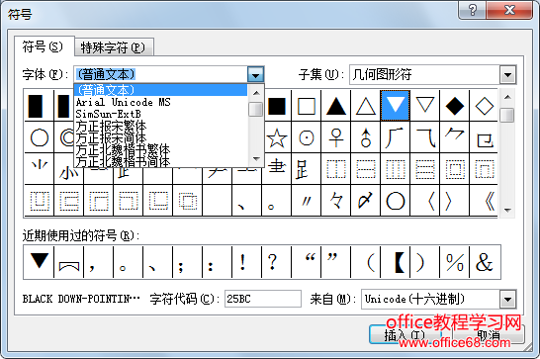
Task: Click the 取消 button
Action: (x=489, y=334)
